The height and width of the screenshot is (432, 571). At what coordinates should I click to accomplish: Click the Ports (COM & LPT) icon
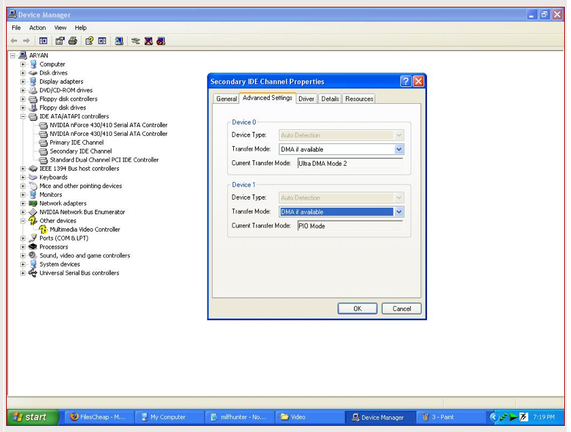(x=33, y=238)
